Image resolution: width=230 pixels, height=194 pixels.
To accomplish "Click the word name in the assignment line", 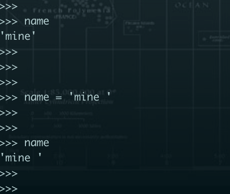I will point(37,97).
